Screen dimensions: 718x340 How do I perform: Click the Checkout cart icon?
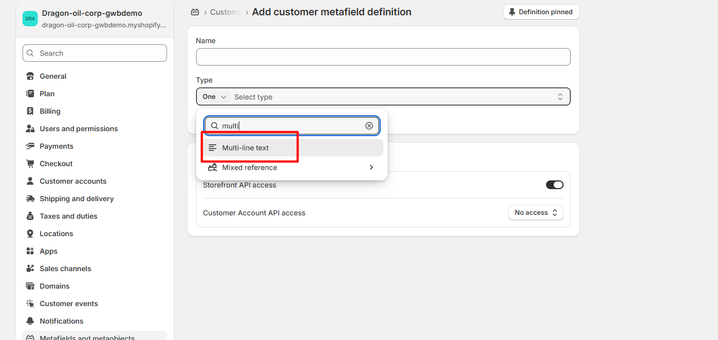pos(30,163)
